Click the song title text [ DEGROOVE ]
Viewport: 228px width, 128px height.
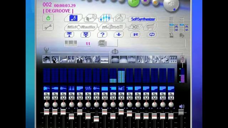(x=58, y=11)
